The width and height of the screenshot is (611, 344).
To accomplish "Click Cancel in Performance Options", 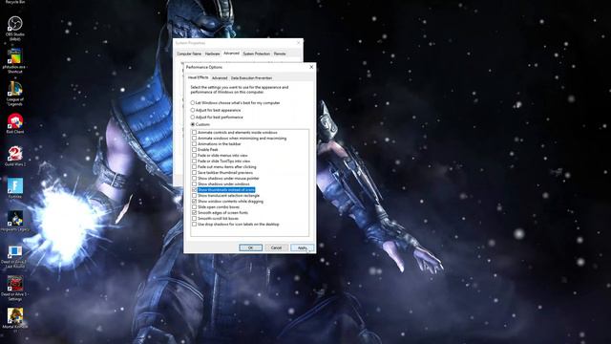I will tap(276, 247).
